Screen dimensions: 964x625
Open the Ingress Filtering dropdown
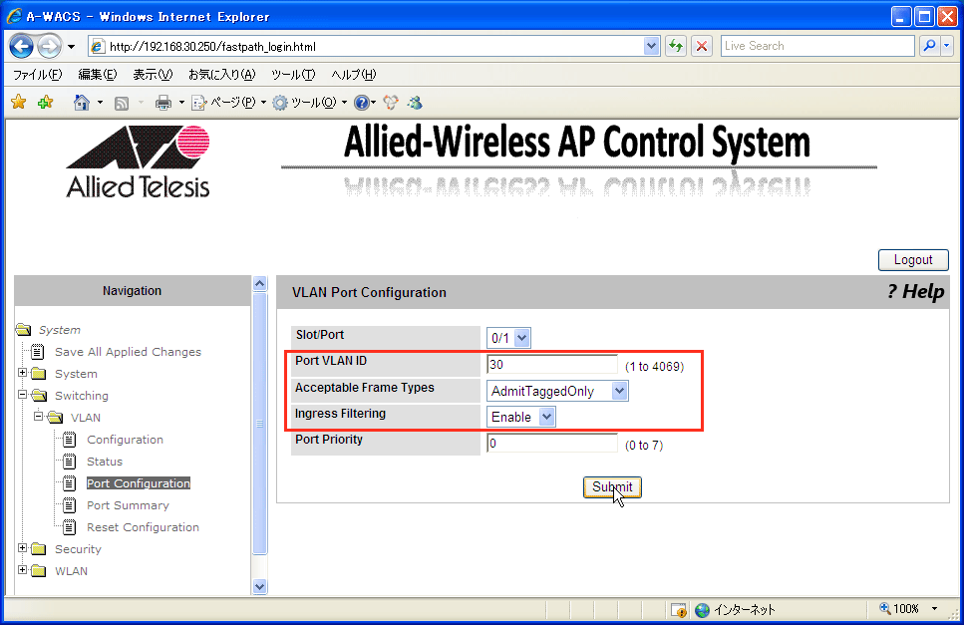pos(520,417)
